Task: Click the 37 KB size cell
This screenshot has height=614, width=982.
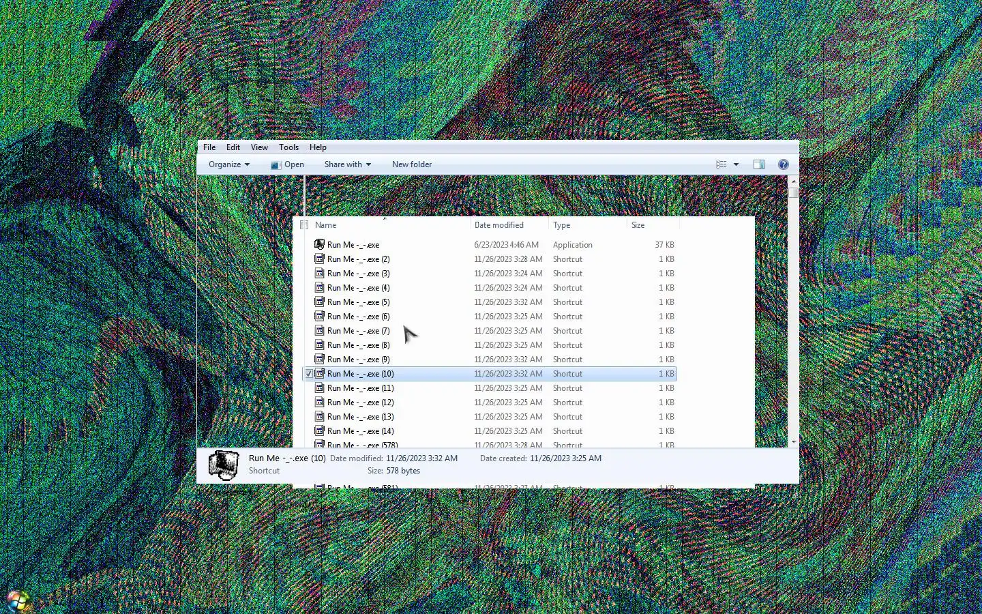Action: click(x=664, y=245)
